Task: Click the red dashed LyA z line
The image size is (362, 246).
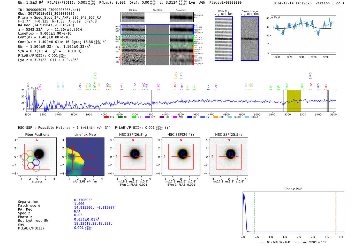Action: point(336,213)
